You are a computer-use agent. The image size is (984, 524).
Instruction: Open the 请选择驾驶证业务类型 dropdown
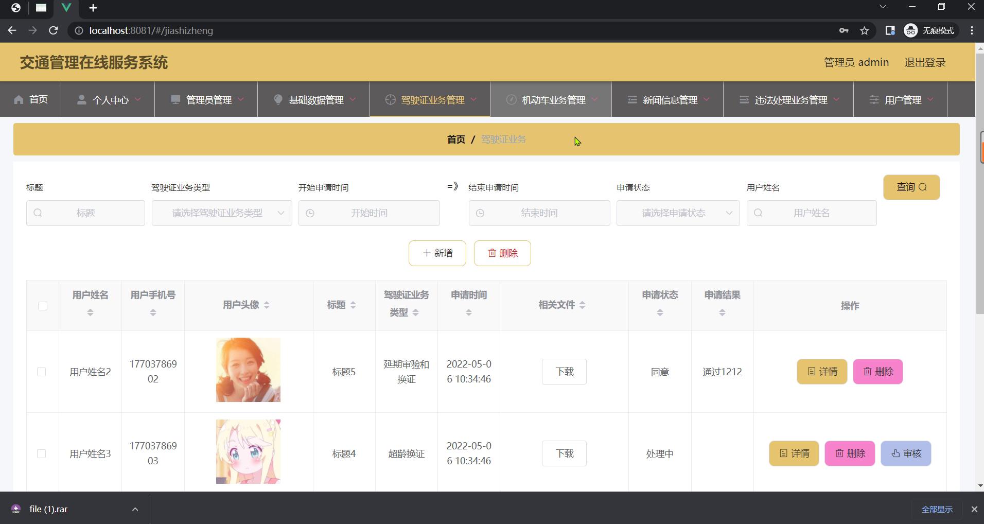[x=222, y=213]
